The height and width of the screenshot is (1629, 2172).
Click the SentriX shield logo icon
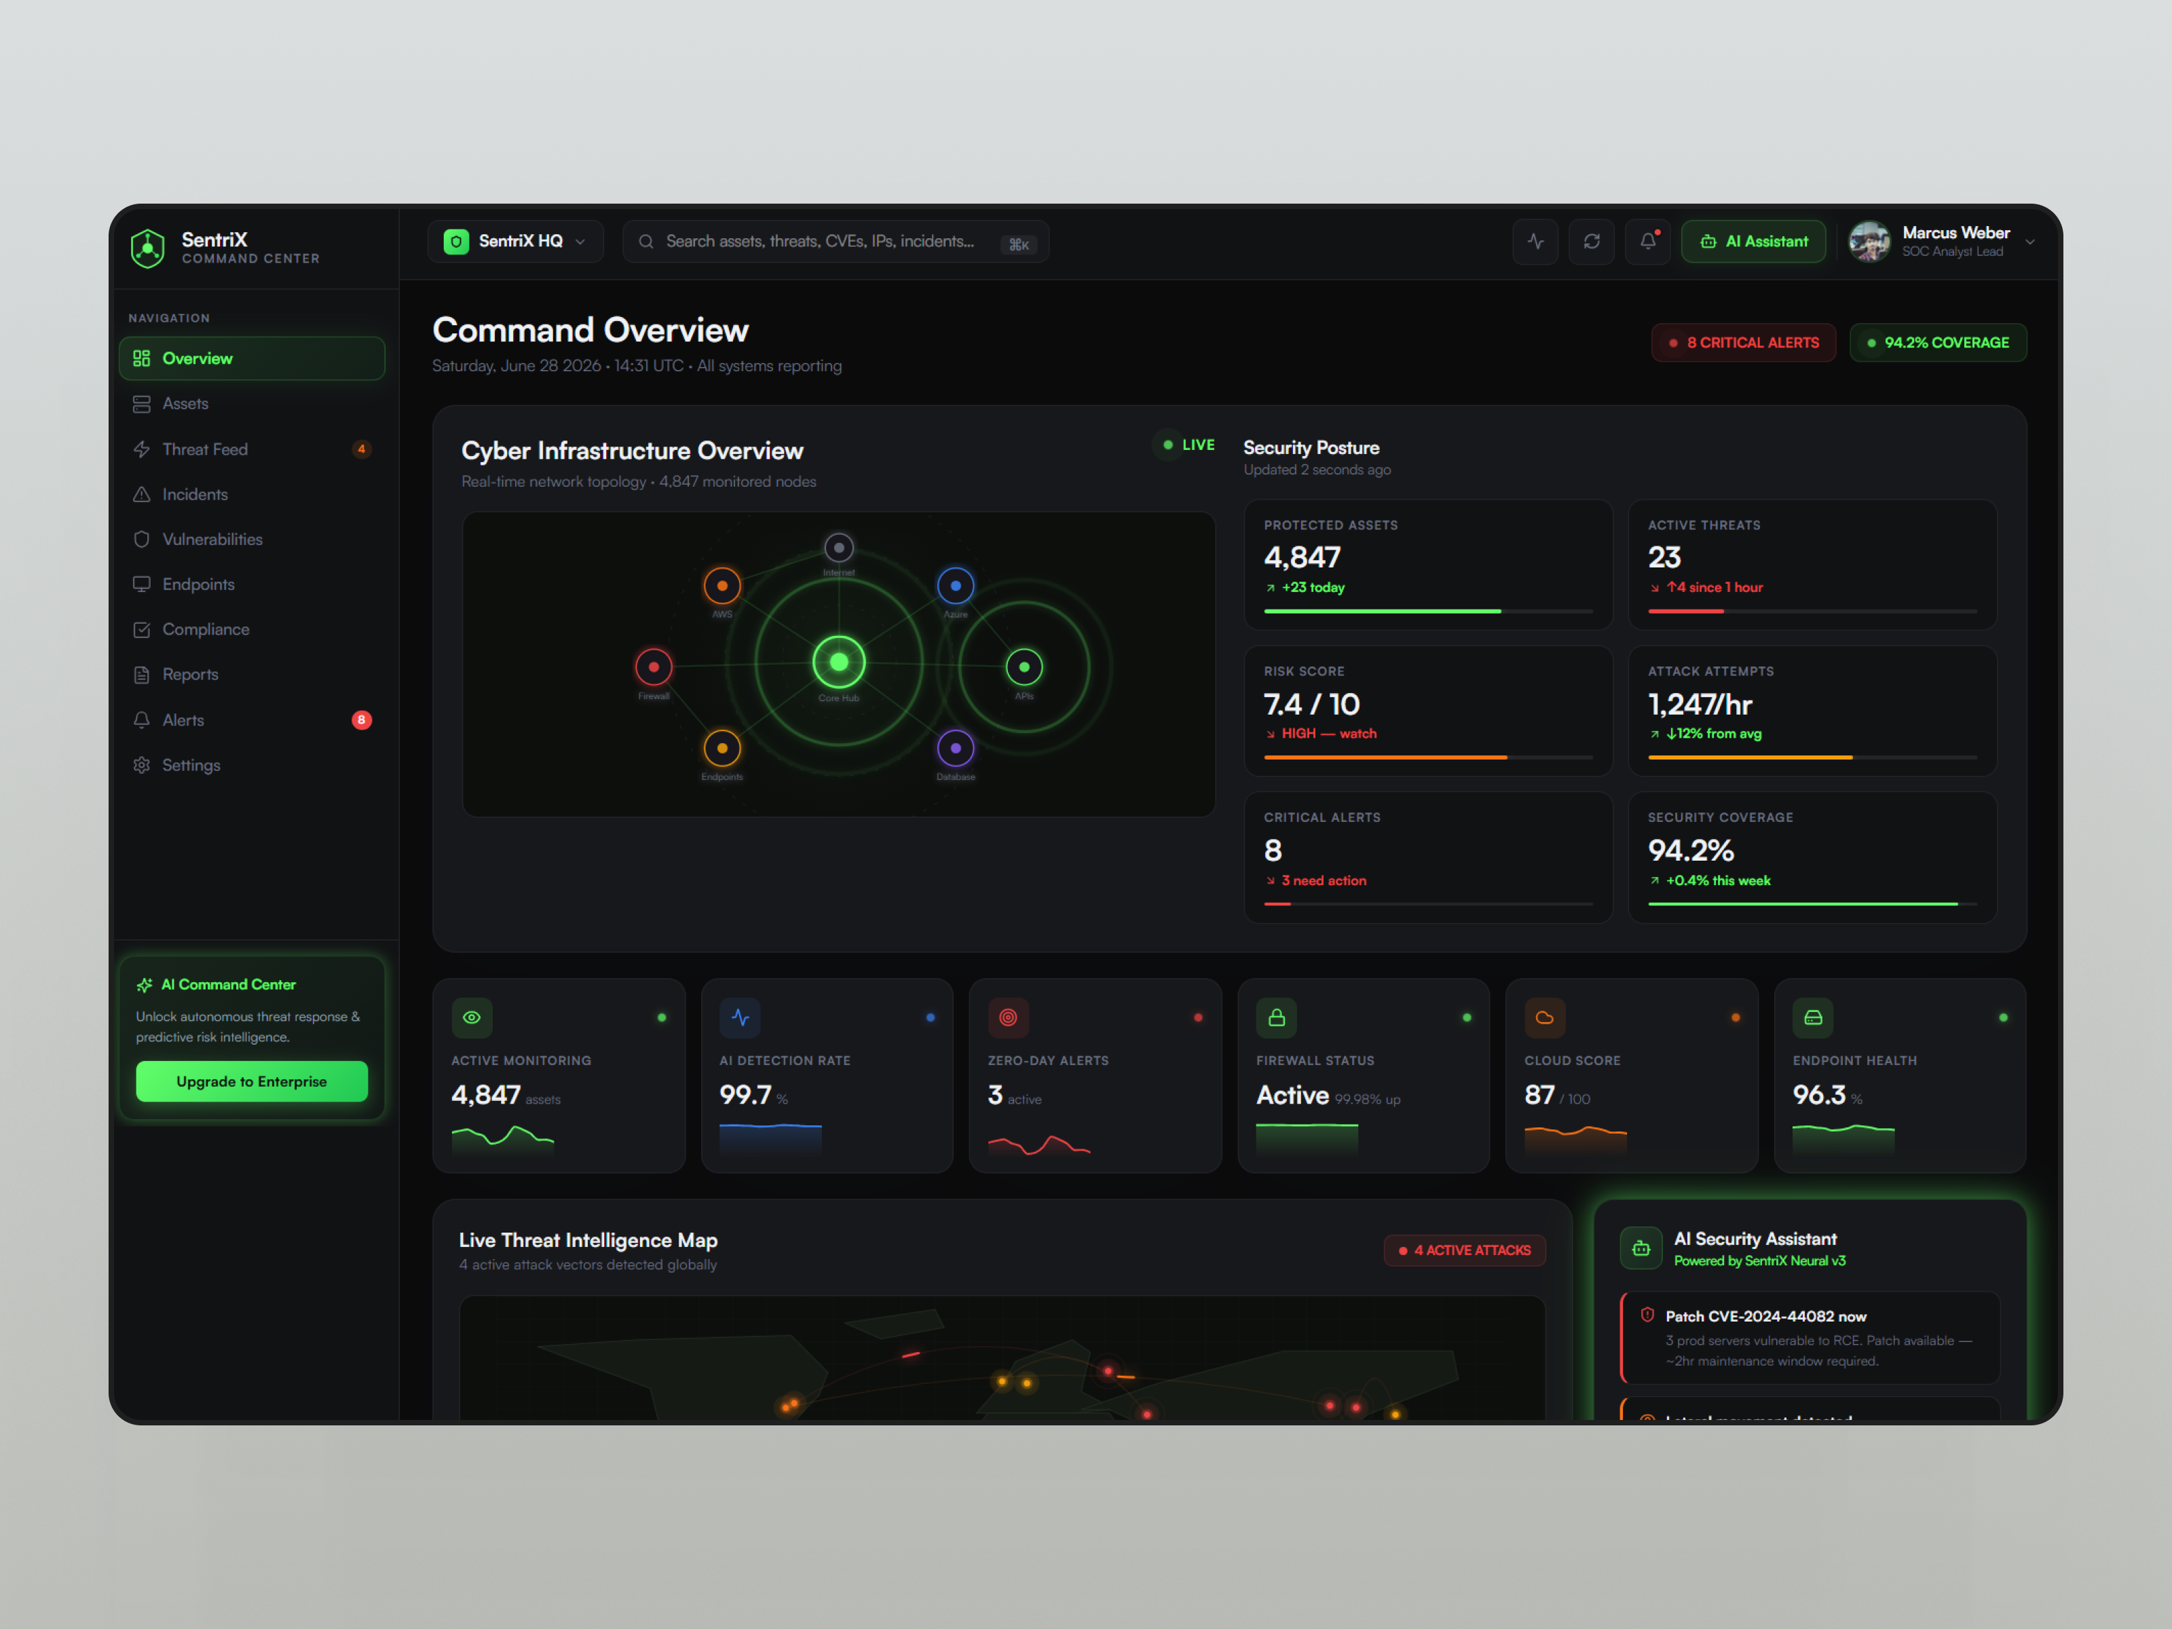point(148,248)
